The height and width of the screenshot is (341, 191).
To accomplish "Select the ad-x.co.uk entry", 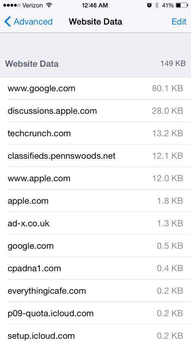I will pyautogui.click(x=95, y=223).
